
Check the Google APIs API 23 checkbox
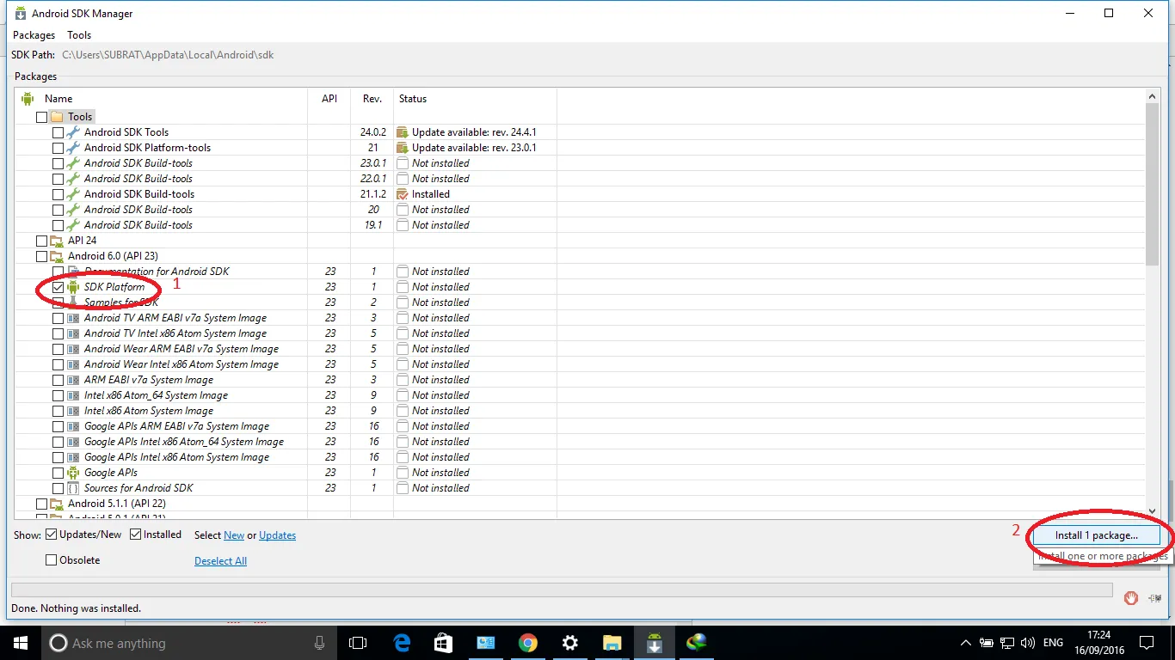pos(58,473)
